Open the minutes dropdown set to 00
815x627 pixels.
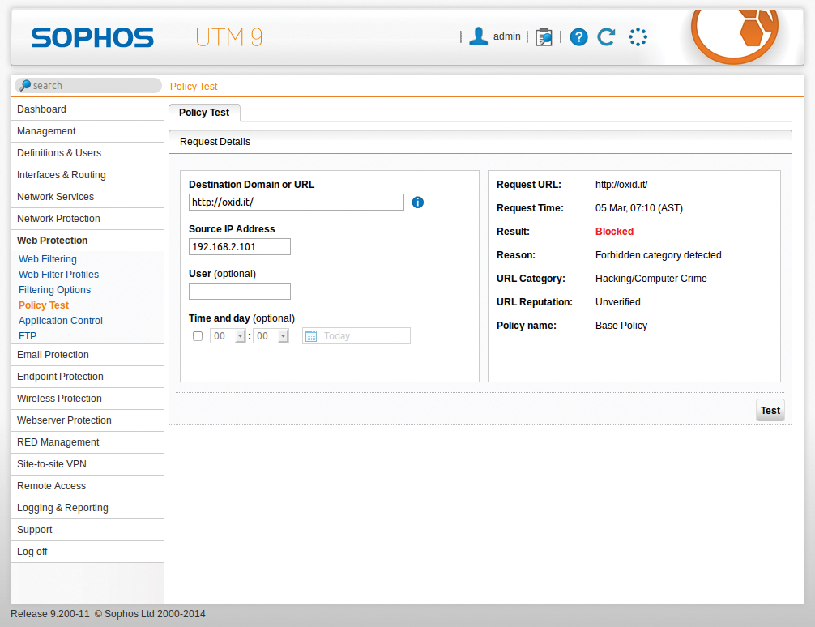click(272, 335)
